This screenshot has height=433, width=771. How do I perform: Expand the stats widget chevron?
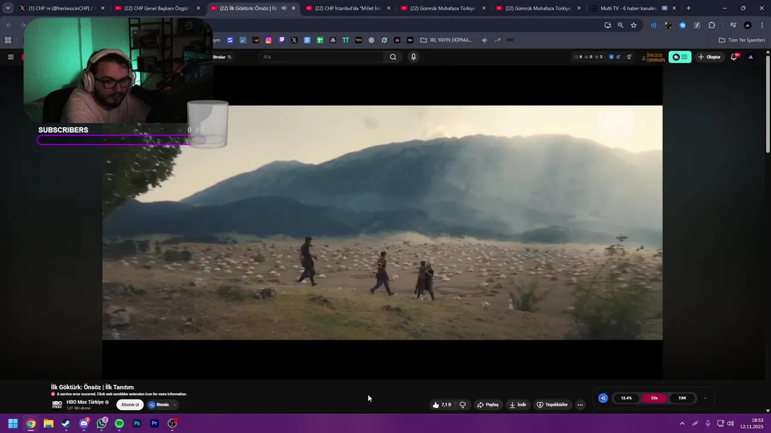[705, 398]
